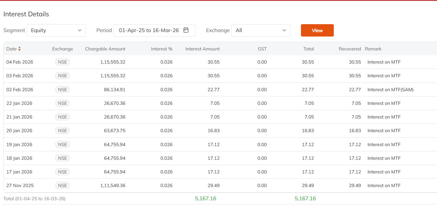Image resolution: width=437 pixels, height=206 pixels.
Task: Click the GST column header
Action: click(262, 49)
